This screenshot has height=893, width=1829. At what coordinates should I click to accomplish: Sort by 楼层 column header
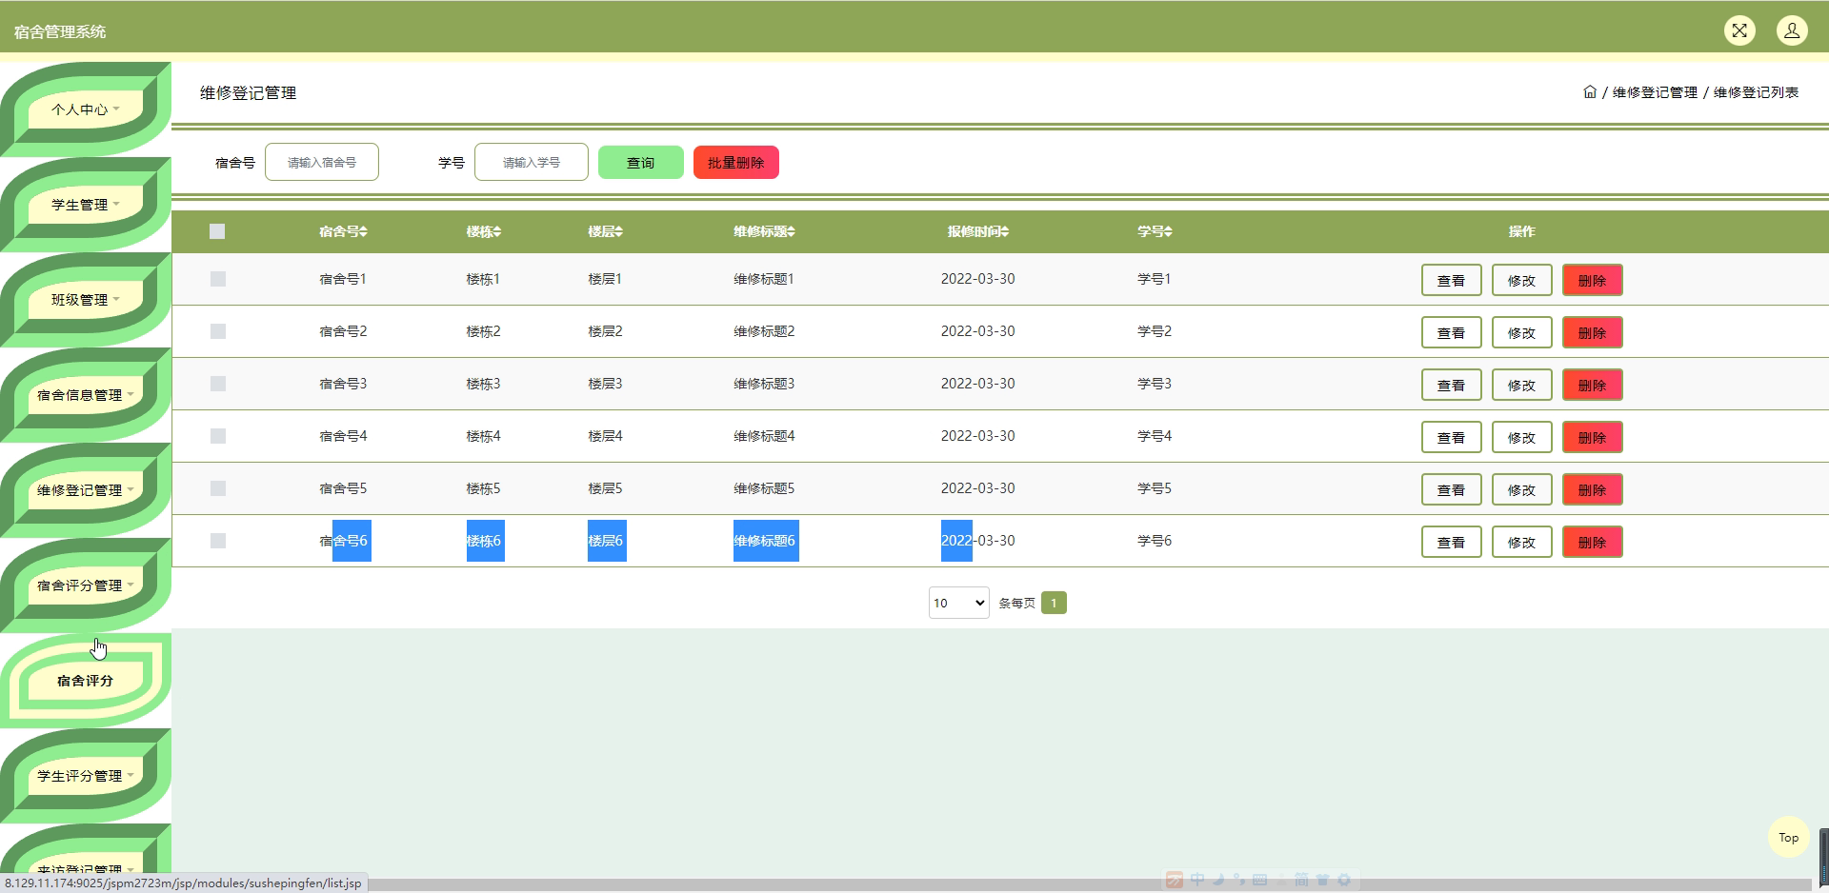pyautogui.click(x=606, y=231)
